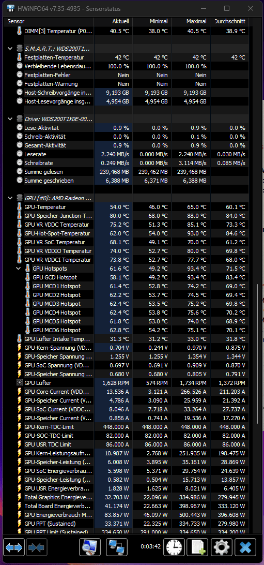
Task: Open sensor settings gear icon
Action: point(222,548)
